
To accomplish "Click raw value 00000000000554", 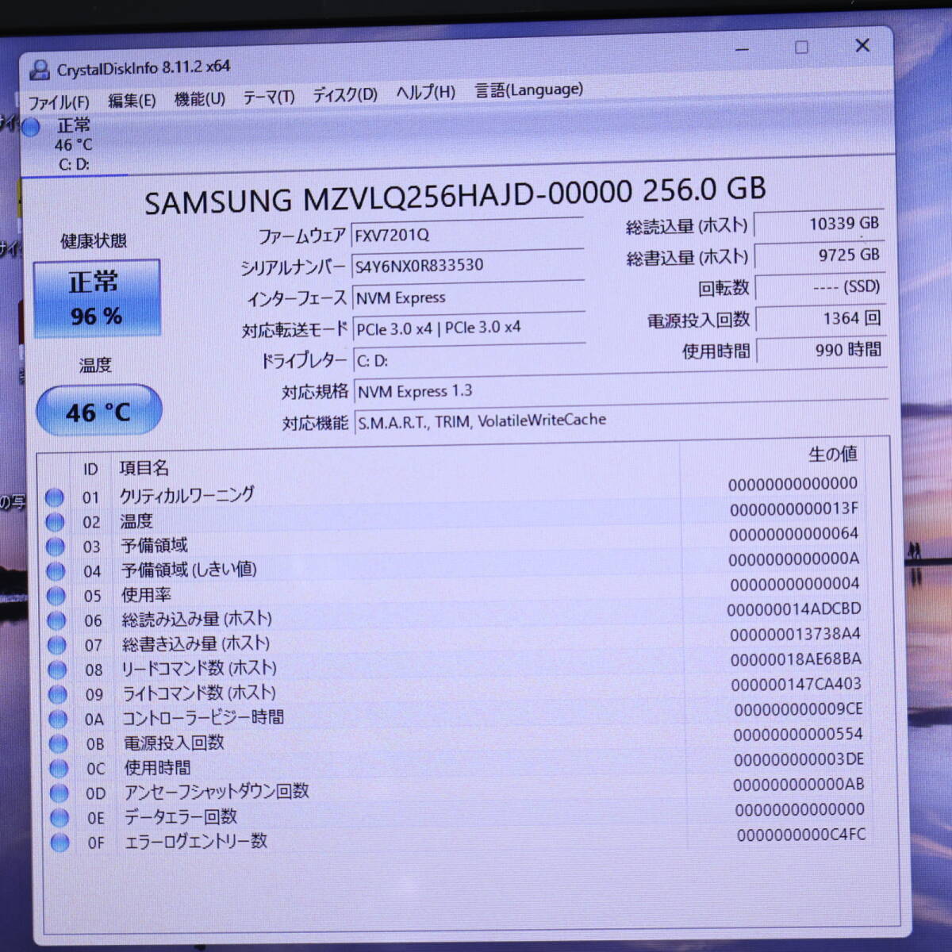I will [798, 735].
